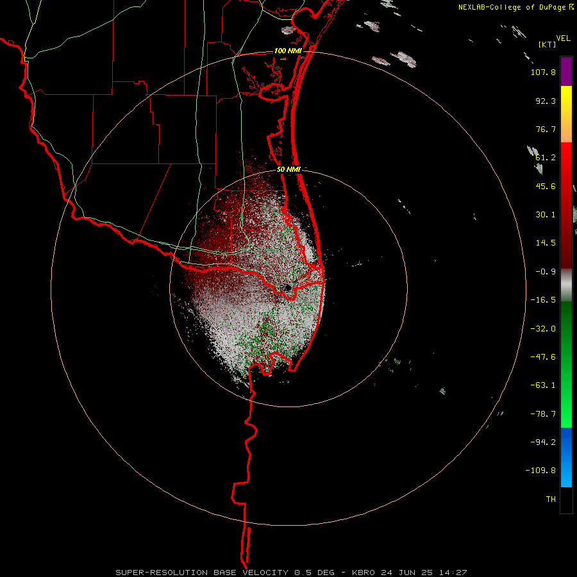Click the -94.2 legend value
Viewport: 577px width, 577px height.
point(543,442)
